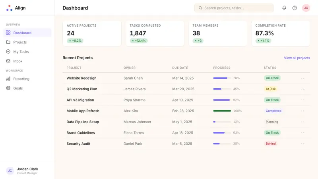Screen dimensions: 318x179
Task: Click the +8.2% change badge
Action: coord(75,41)
